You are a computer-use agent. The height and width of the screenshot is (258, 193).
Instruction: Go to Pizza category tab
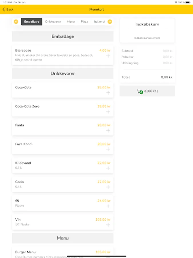tap(84, 22)
